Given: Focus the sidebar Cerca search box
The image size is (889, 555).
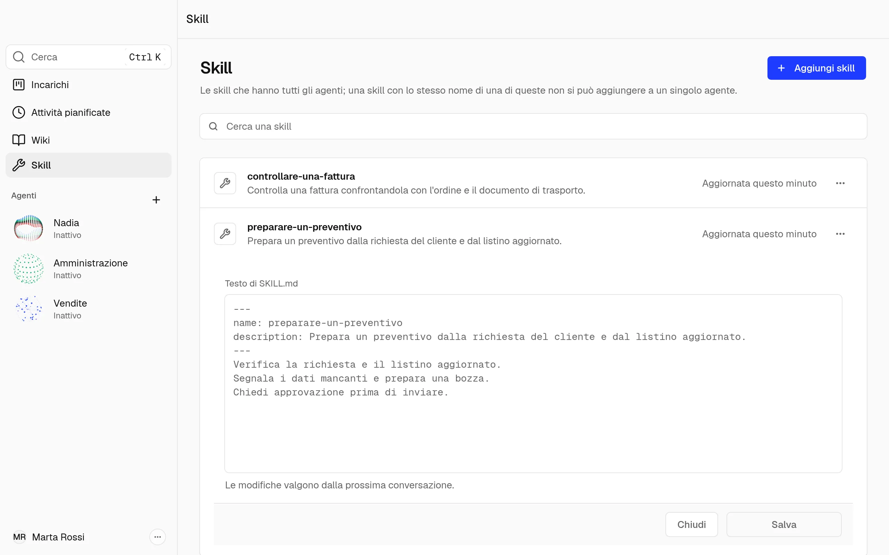Looking at the screenshot, I should [x=88, y=57].
